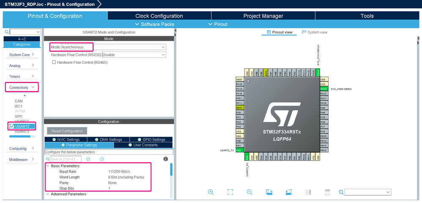The image size is (422, 203).
Task: Expand the Timers category
Action: pyautogui.click(x=22, y=76)
